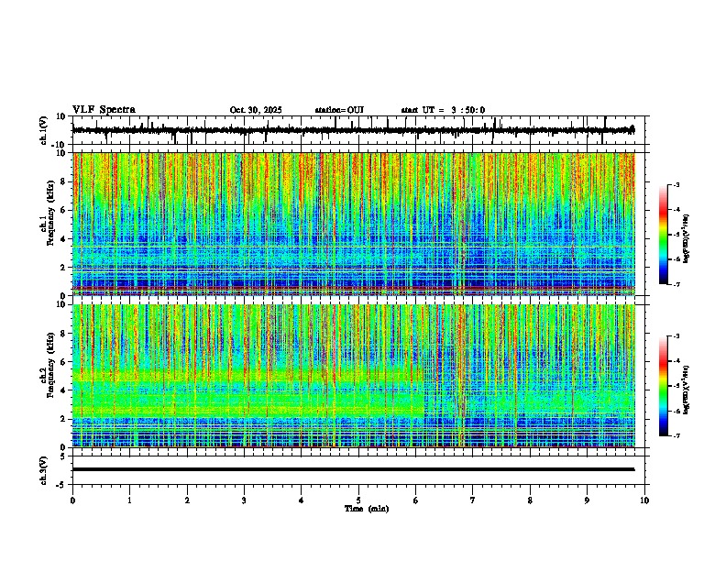Screen dimensions: 726x561
Task: Click the ch.3 flat voltage trace line
Action: [x=353, y=469]
